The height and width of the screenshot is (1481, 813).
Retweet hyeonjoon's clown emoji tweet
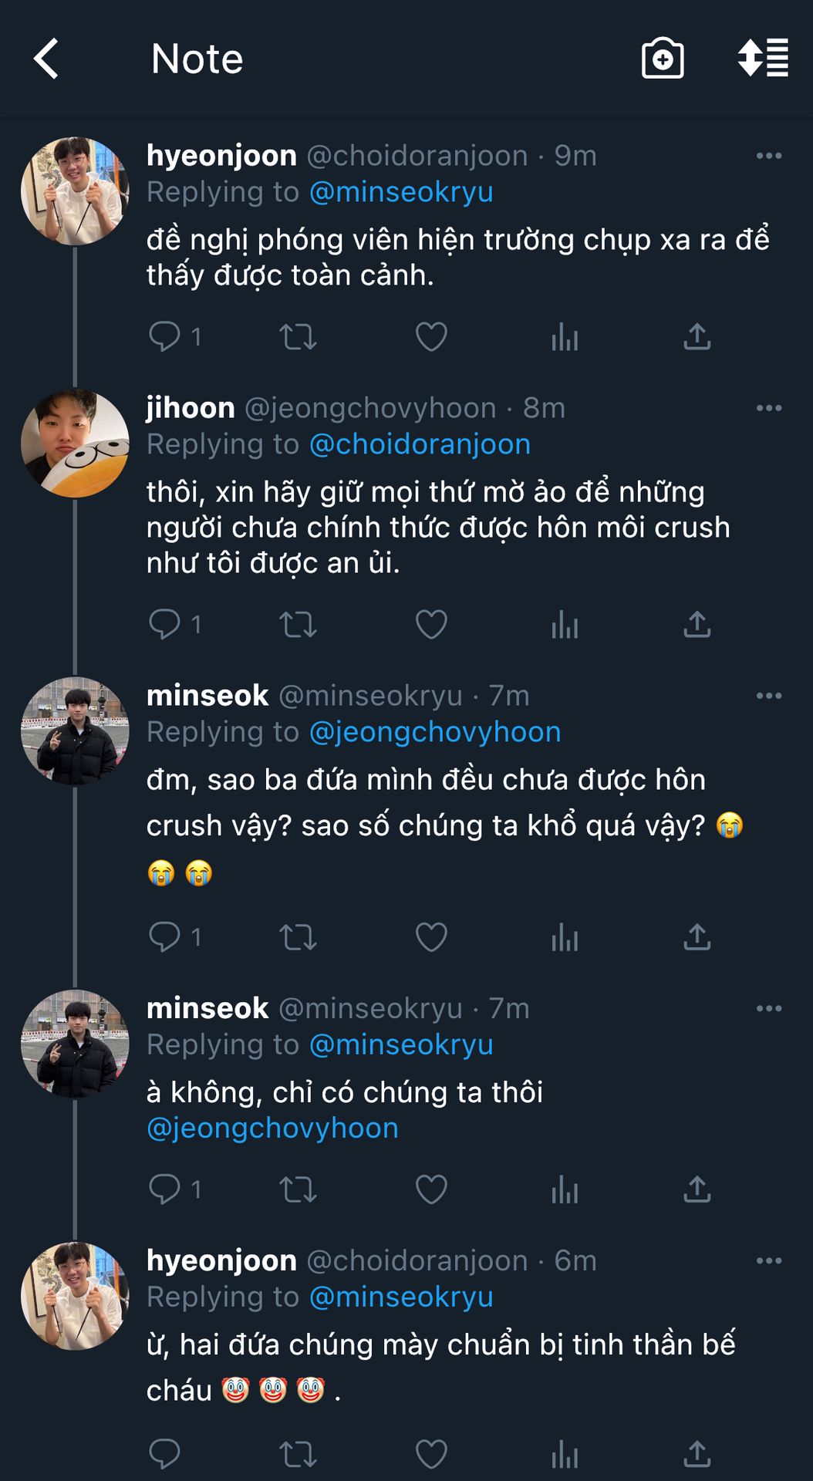(298, 1454)
